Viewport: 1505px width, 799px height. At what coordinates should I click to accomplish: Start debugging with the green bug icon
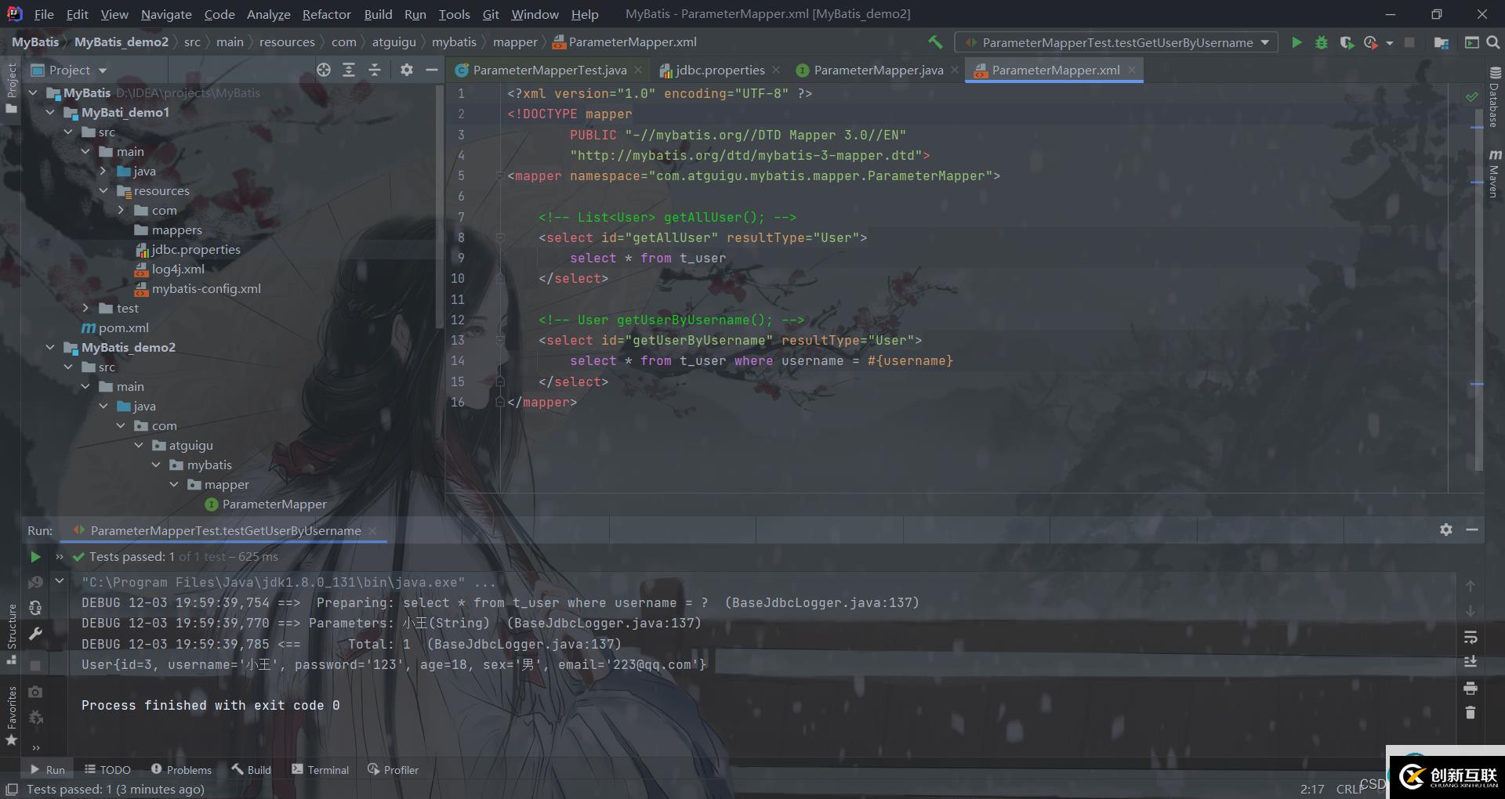(1322, 42)
